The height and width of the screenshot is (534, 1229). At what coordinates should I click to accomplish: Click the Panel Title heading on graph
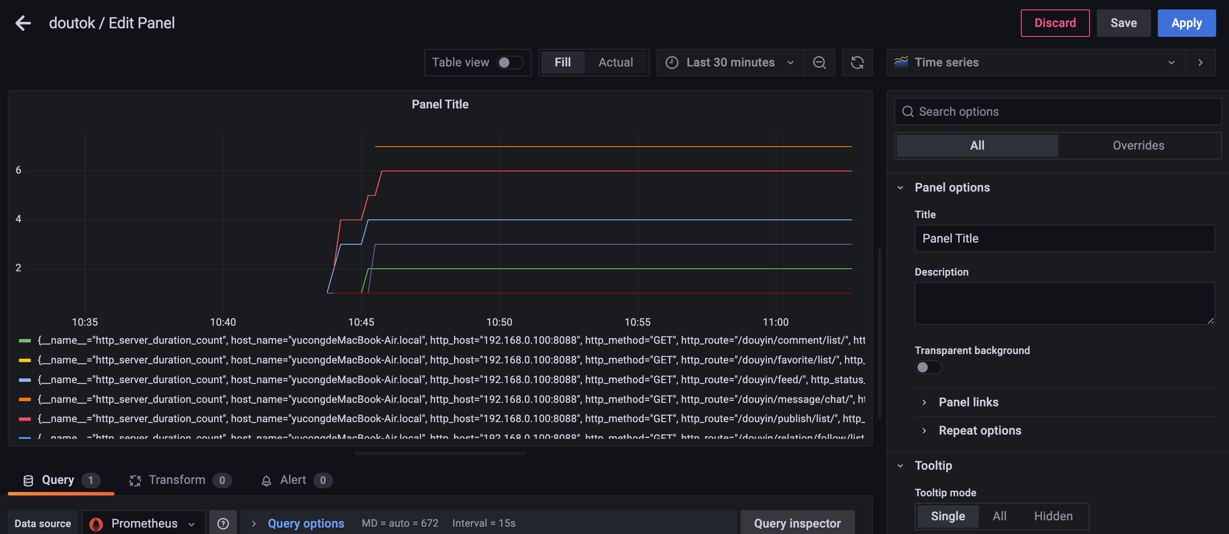click(x=440, y=104)
